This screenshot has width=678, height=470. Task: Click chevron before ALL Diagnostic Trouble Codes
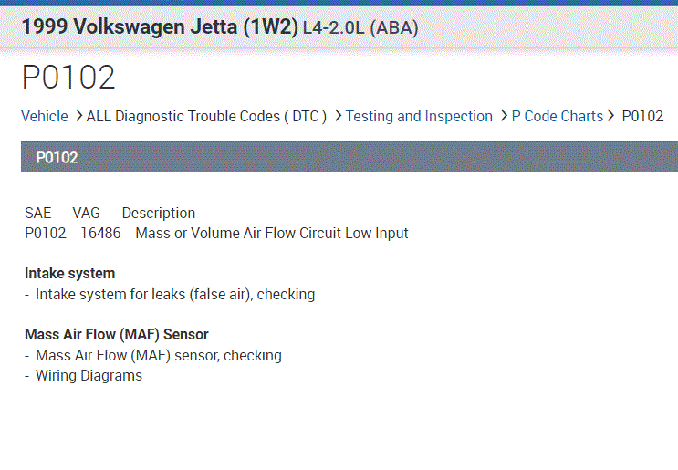point(78,116)
